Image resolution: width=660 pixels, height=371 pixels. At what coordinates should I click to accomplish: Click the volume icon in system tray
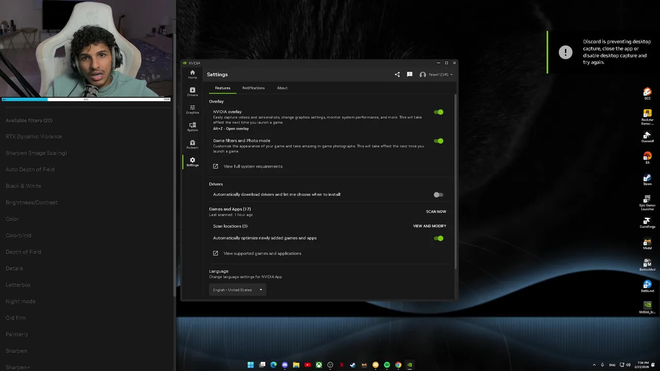click(629, 365)
